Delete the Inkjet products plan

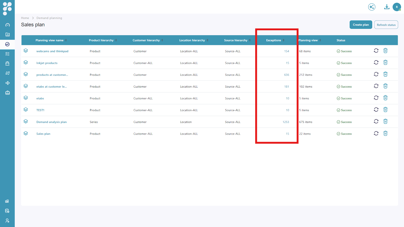[385, 62]
